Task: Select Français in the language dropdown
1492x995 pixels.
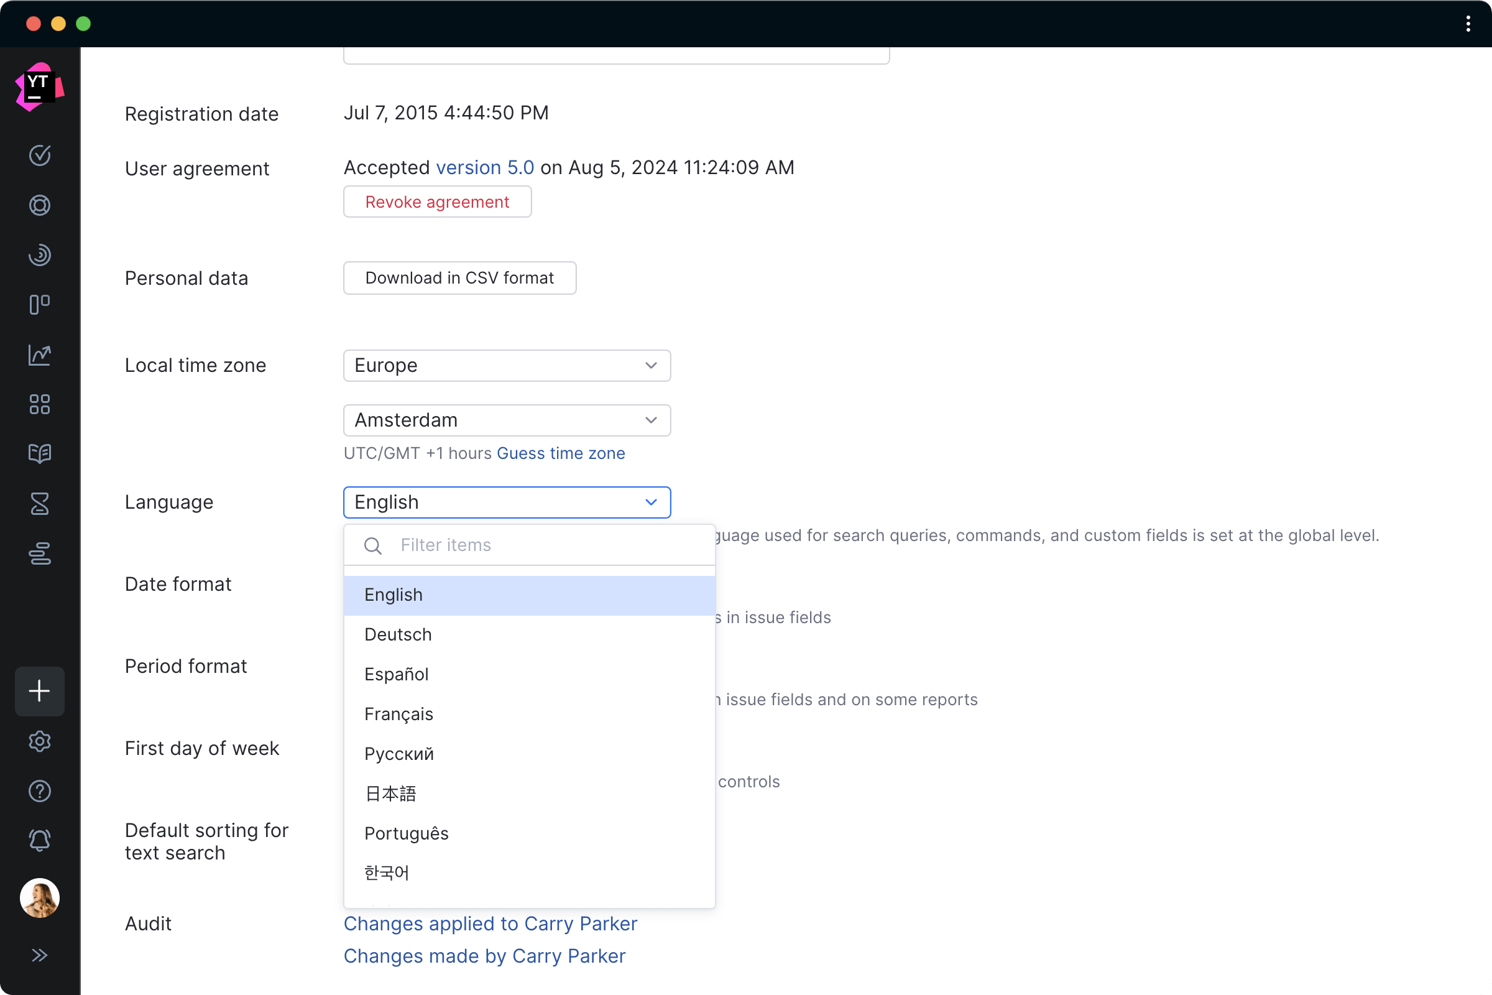Action: (398, 713)
